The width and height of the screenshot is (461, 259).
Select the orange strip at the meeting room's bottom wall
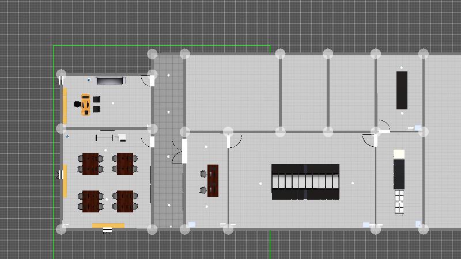point(108,226)
